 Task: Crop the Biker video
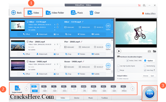(x=68, y=34)
